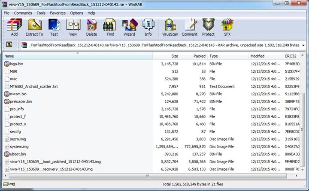Viewport: 309px width, 191px height.
Task: Sort files by Name column
Action: 78,56
